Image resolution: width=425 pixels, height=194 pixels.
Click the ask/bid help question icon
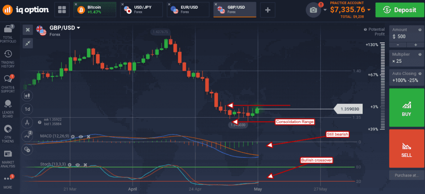(x=39, y=123)
